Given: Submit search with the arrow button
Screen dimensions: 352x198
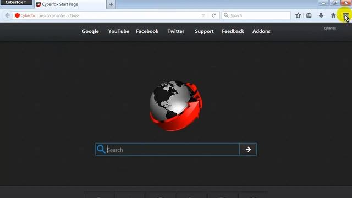Looking at the screenshot, I should click(x=248, y=150).
